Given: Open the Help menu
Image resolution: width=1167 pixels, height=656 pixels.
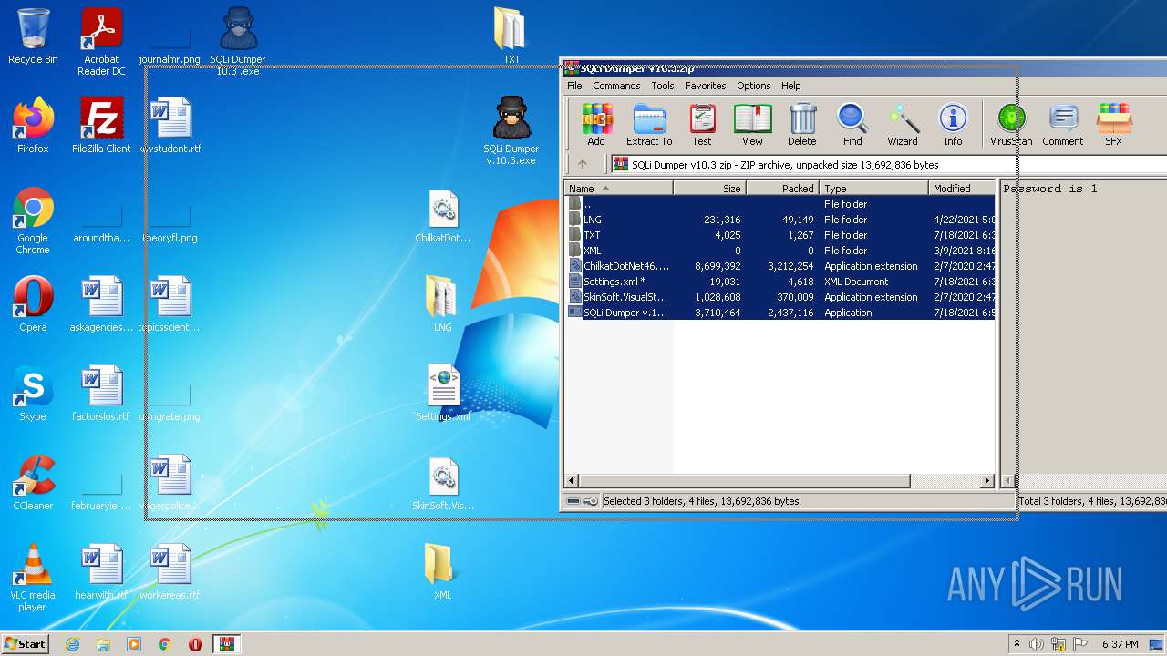Looking at the screenshot, I should point(791,86).
